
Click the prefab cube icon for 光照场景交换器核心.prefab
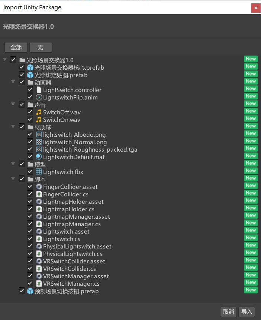coord(30,67)
